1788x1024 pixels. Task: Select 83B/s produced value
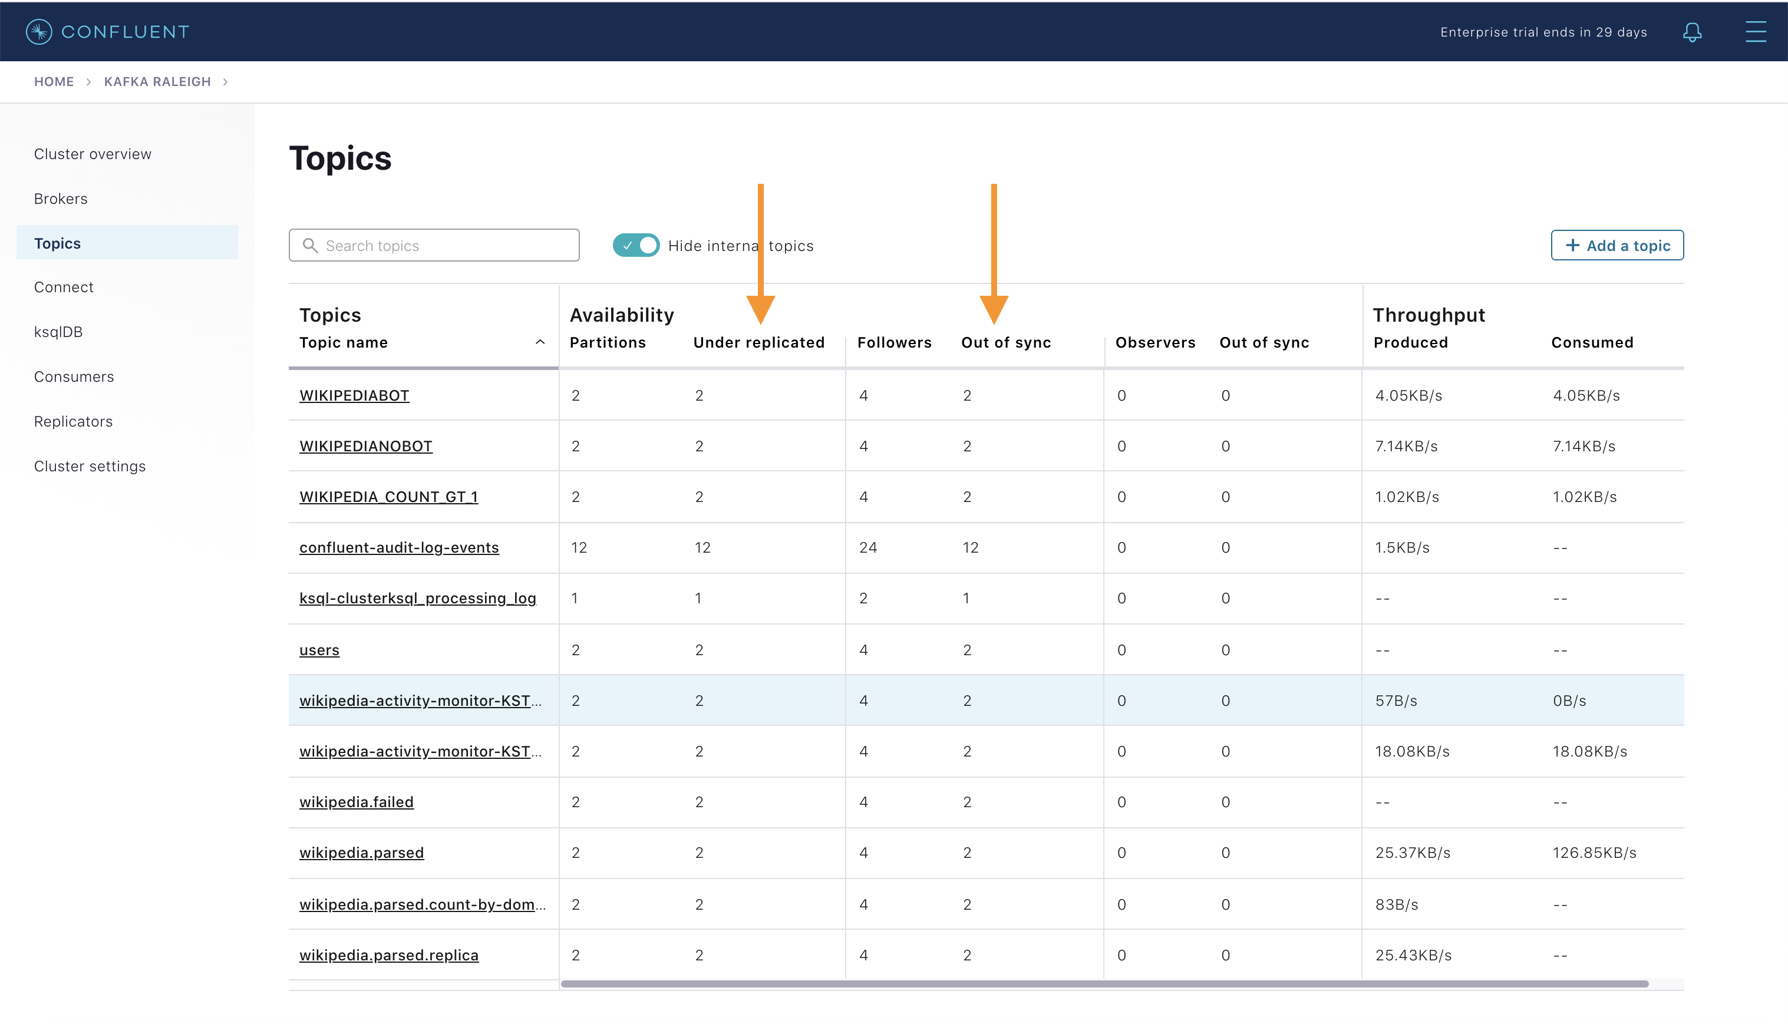tap(1396, 904)
